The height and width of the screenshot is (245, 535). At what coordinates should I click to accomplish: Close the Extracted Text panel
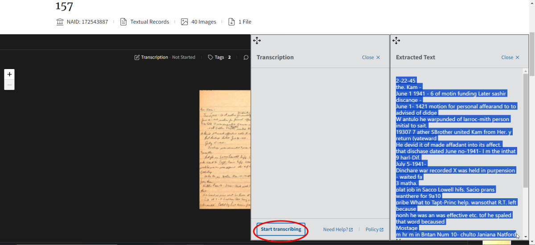(510, 57)
